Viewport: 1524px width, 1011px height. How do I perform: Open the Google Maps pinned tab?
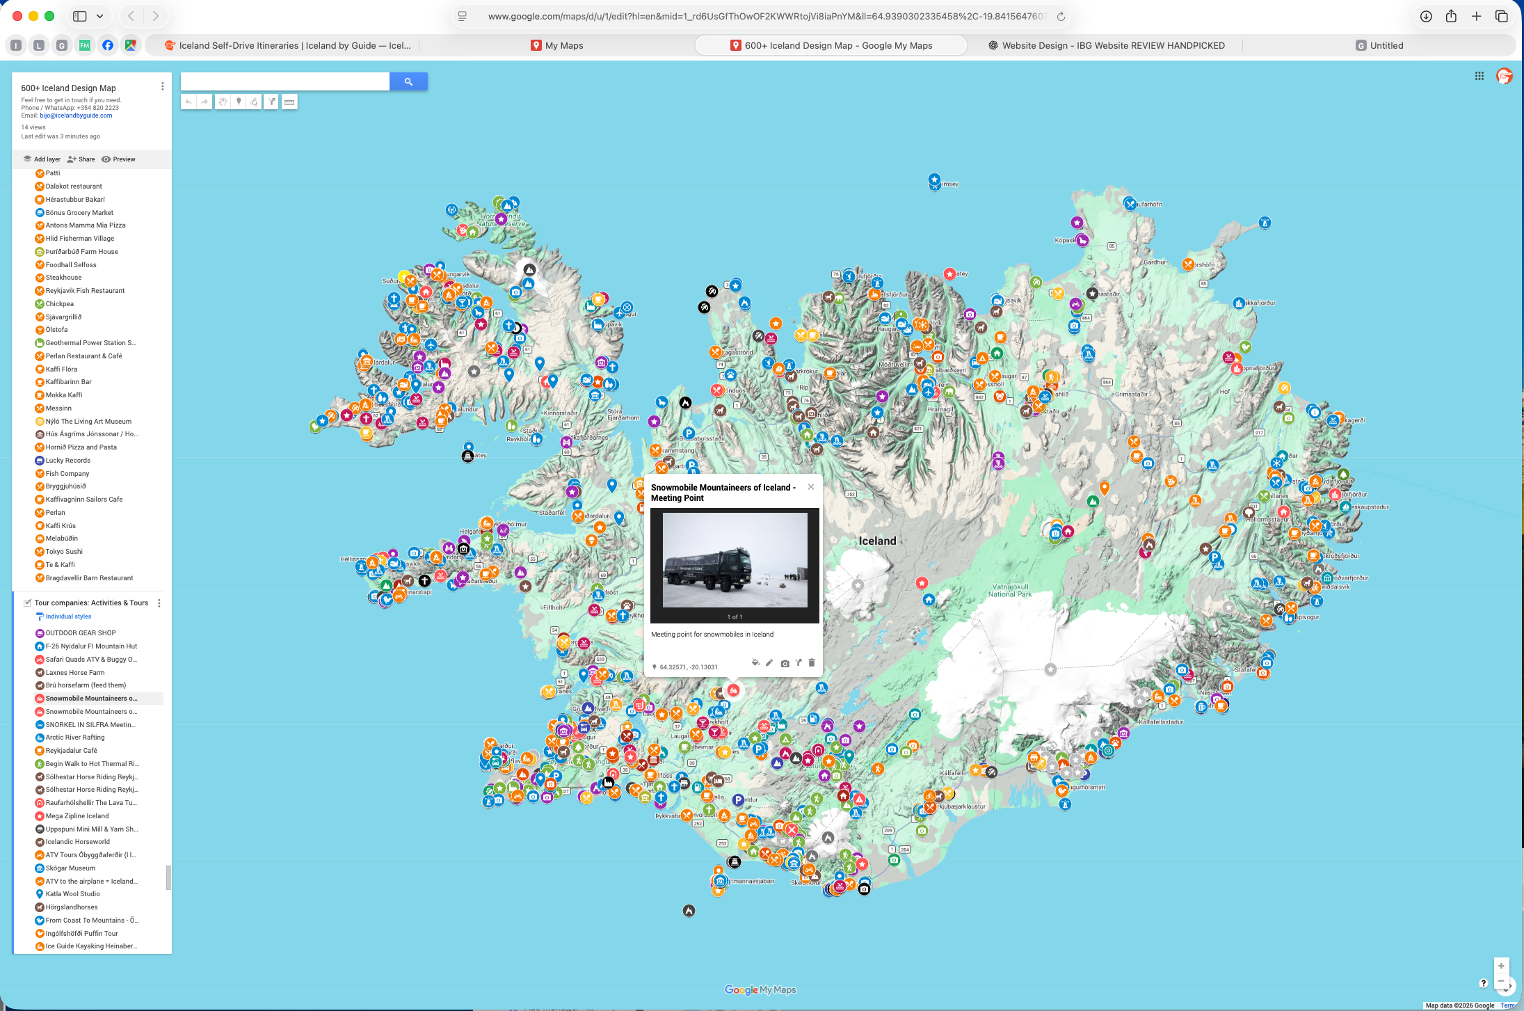pos(130,45)
